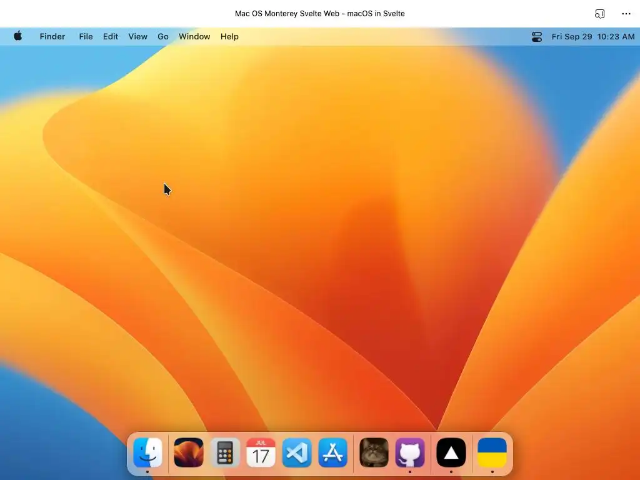The image size is (640, 480).
Task: Open the purple GitHub dock icon
Action: pyautogui.click(x=410, y=452)
